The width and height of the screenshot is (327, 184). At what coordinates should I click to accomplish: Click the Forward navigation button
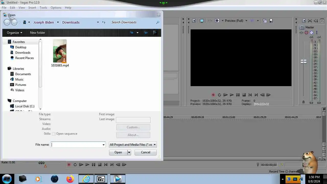pyautogui.click(x=14, y=22)
